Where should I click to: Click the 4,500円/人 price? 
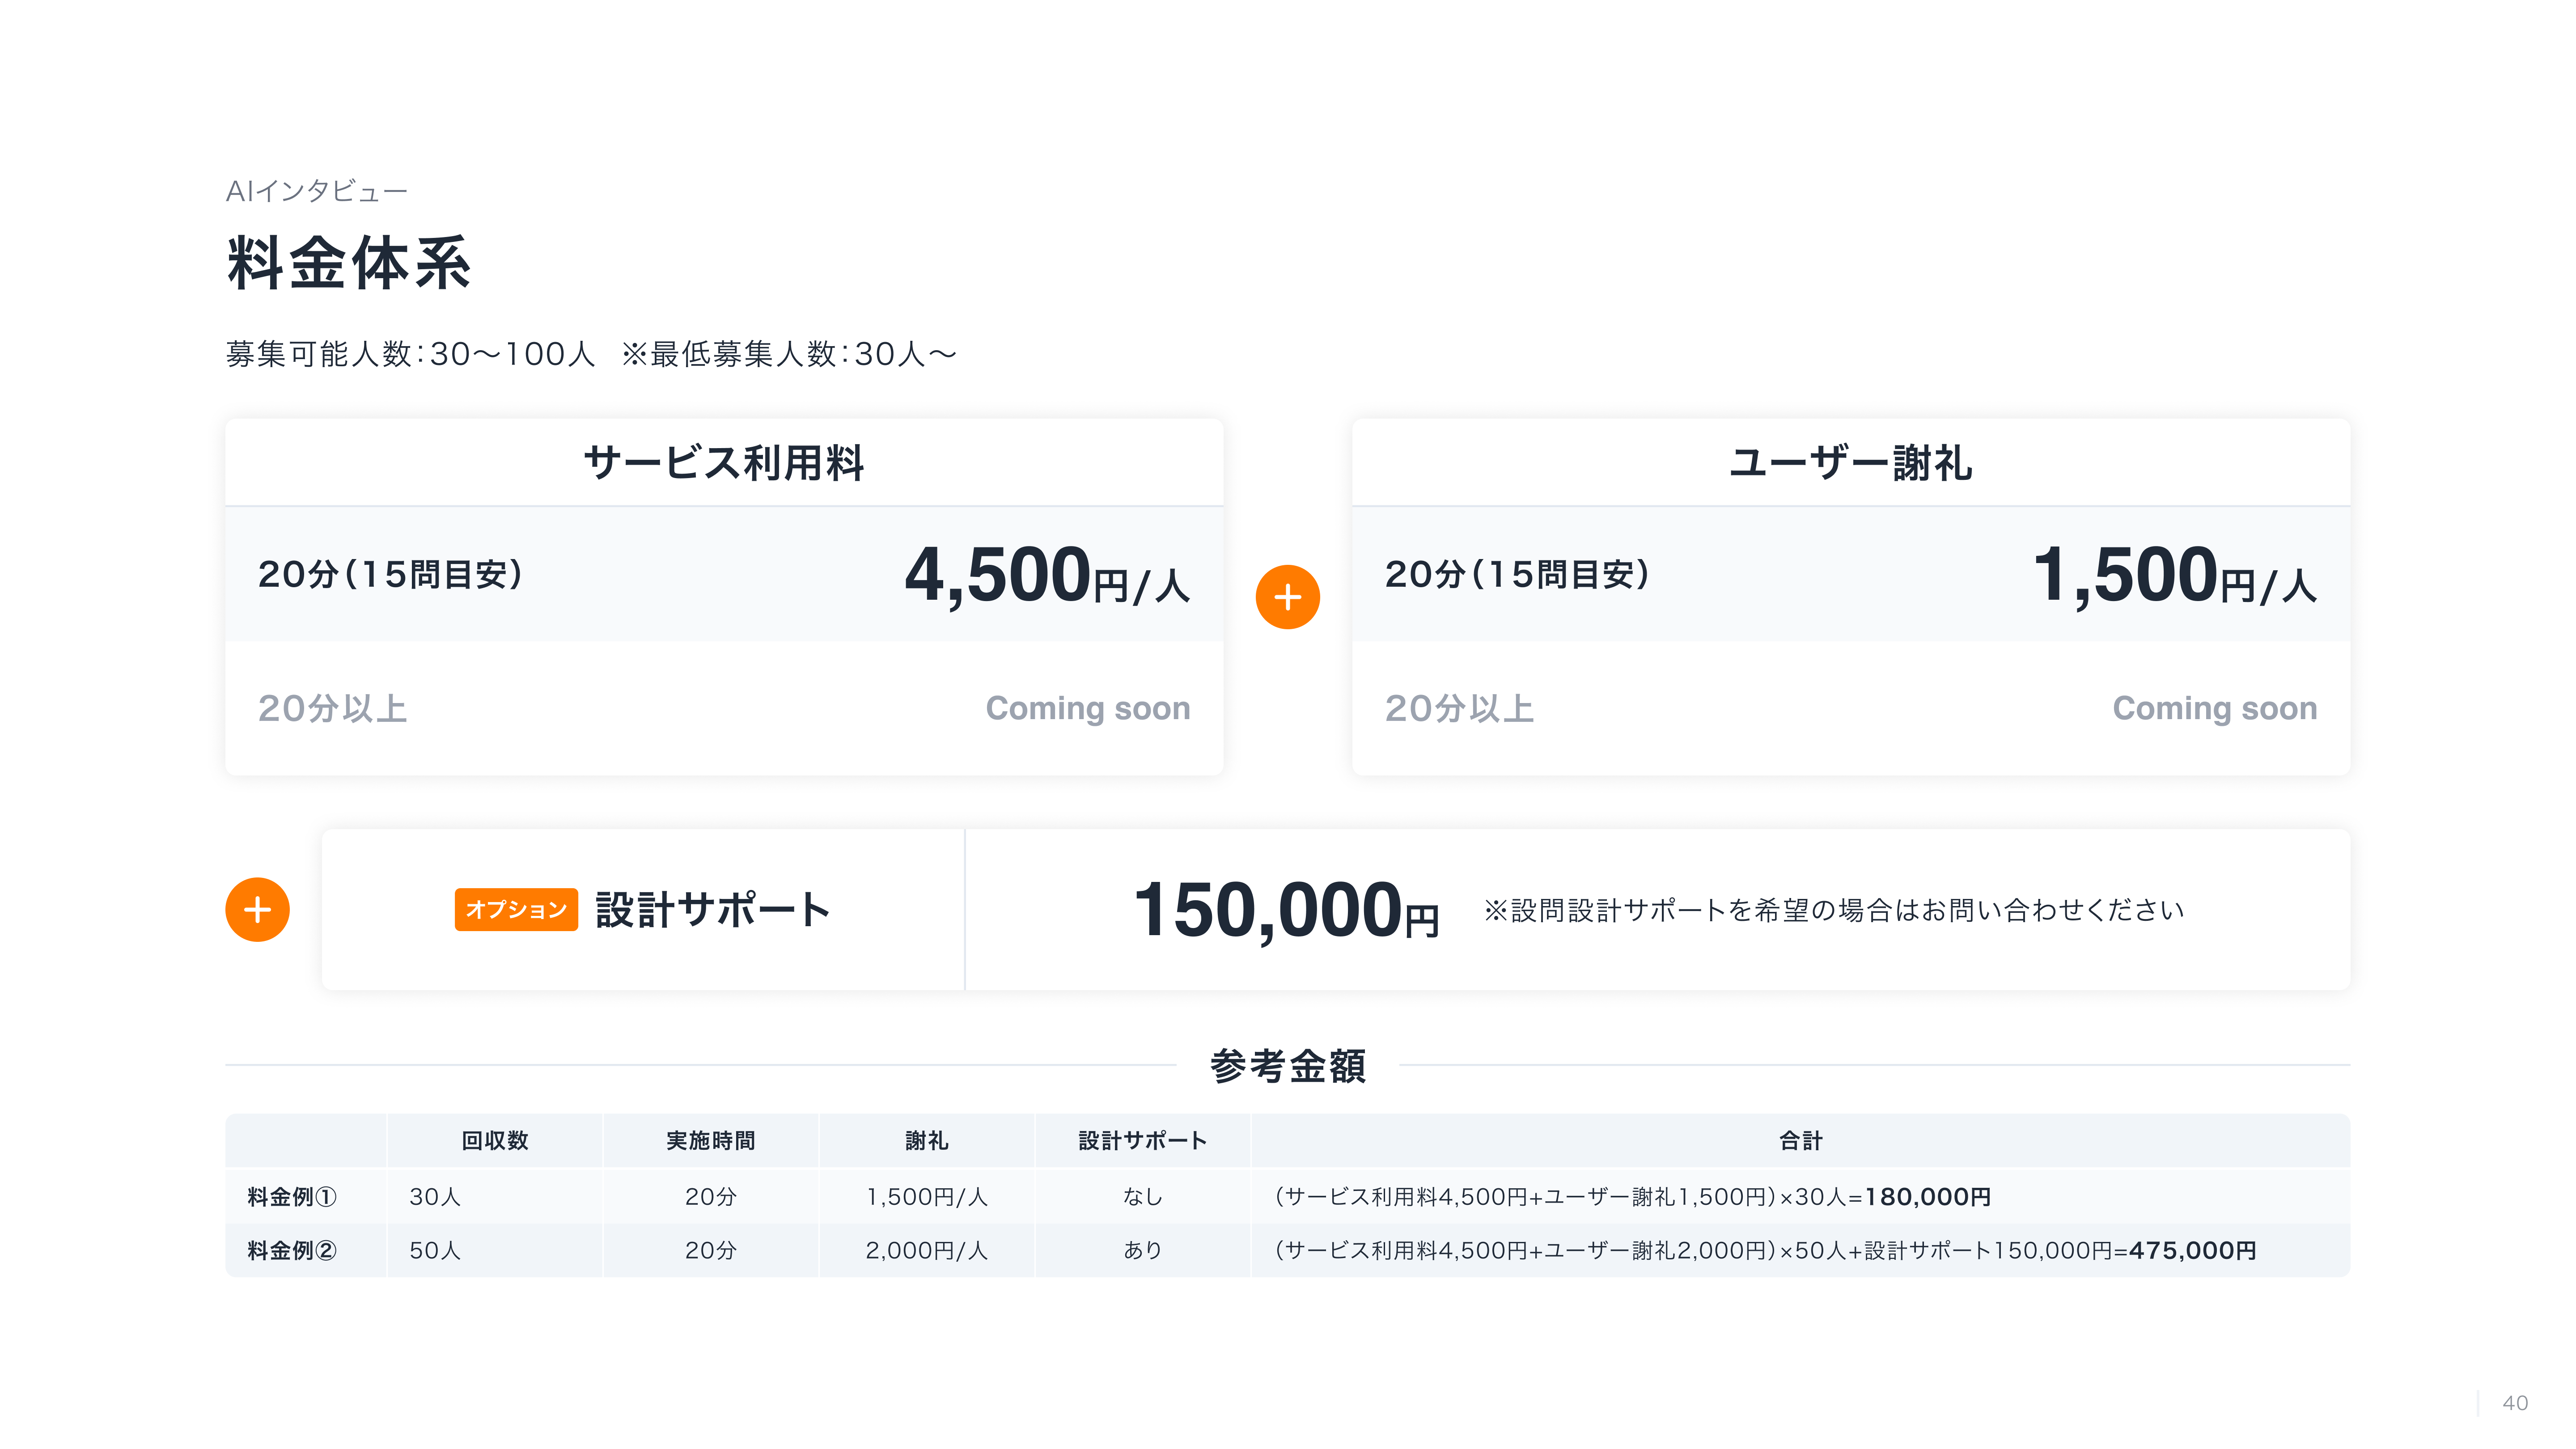1047,575
